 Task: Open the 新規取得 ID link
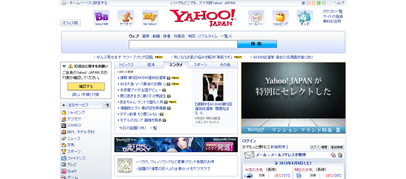point(278,147)
